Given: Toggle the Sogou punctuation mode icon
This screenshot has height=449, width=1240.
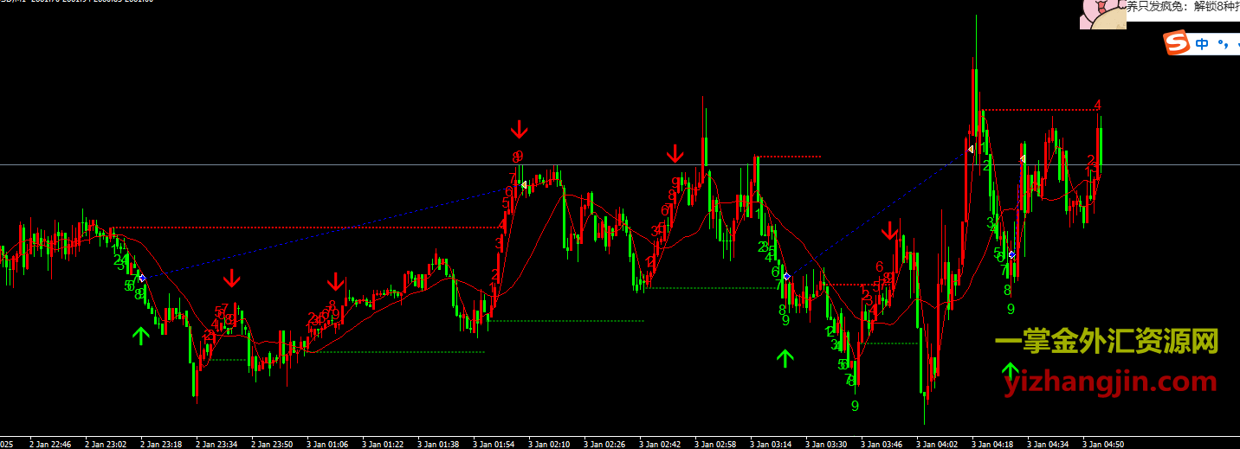Looking at the screenshot, I should coord(1222,44).
